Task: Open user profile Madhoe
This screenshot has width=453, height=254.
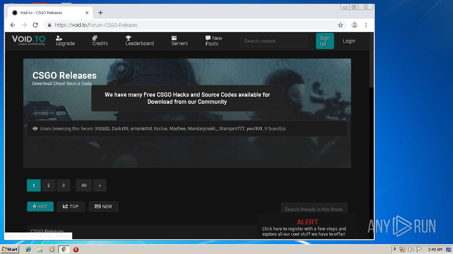Action: 178,129
